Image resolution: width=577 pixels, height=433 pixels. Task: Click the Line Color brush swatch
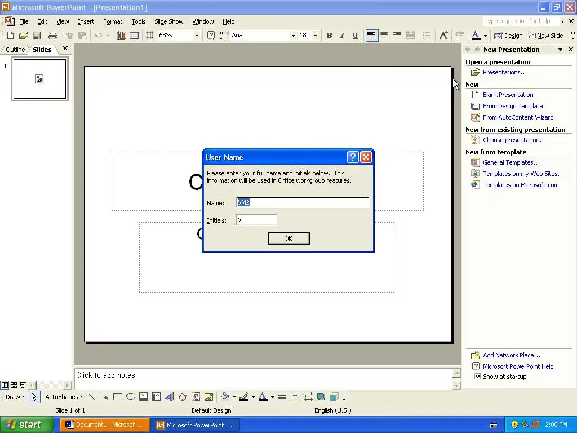click(x=243, y=397)
